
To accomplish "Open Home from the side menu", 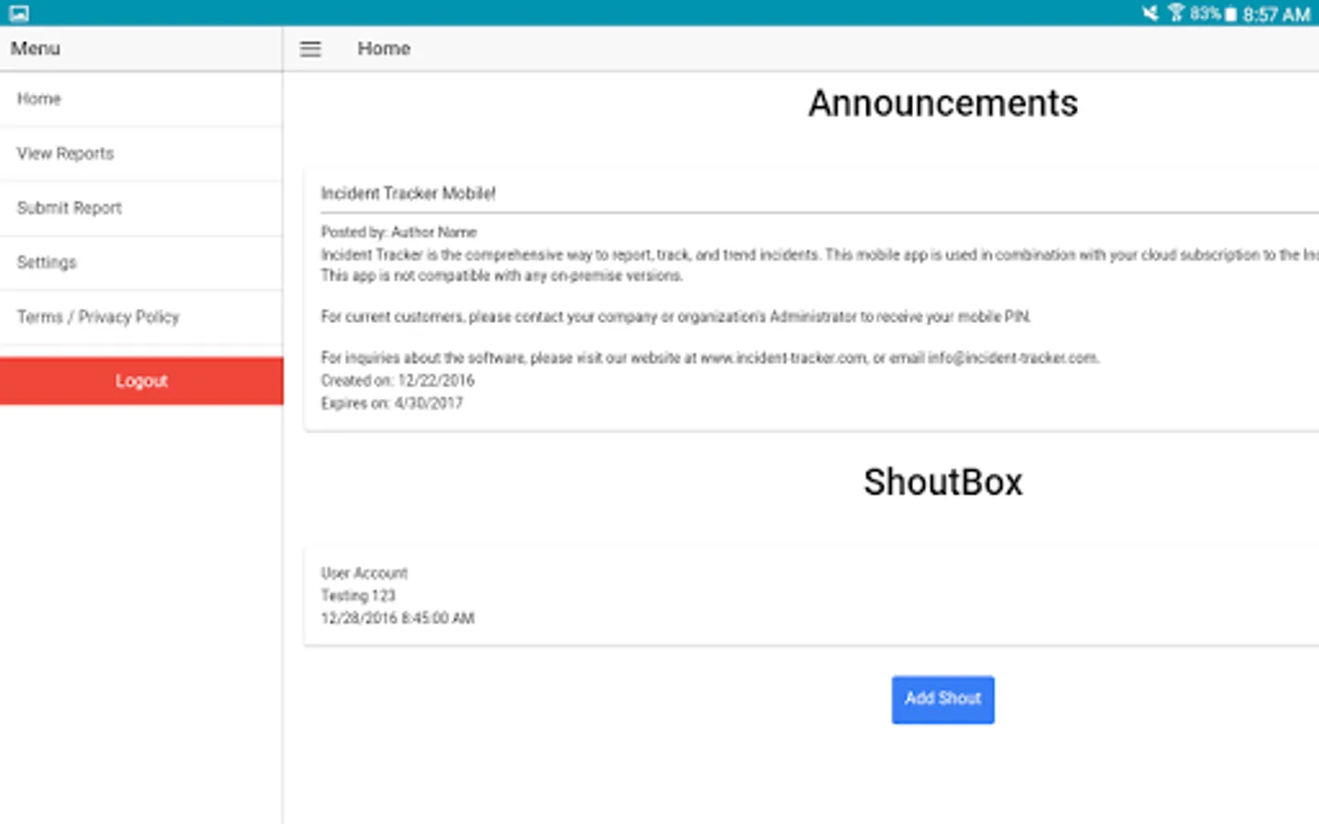I will (141, 99).
